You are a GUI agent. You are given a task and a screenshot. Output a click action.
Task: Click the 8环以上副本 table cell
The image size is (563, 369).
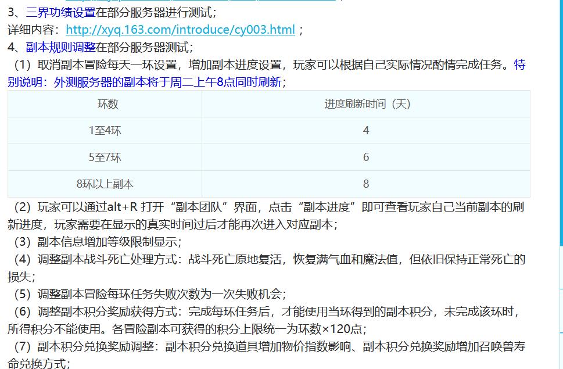tap(103, 183)
